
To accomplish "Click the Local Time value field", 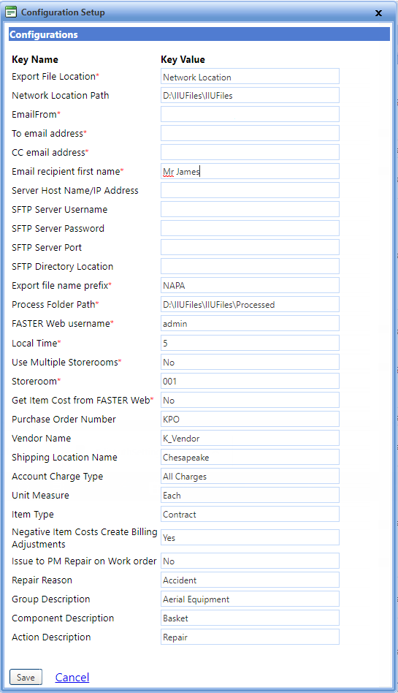I will (x=250, y=343).
